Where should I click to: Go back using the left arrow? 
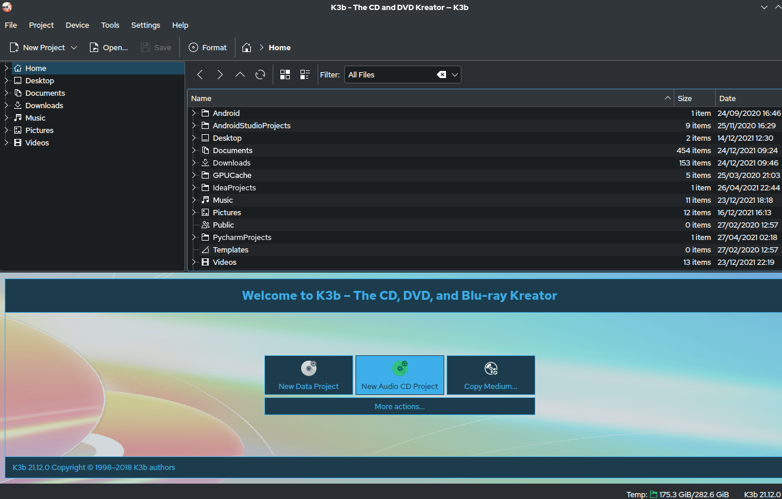[x=200, y=74]
